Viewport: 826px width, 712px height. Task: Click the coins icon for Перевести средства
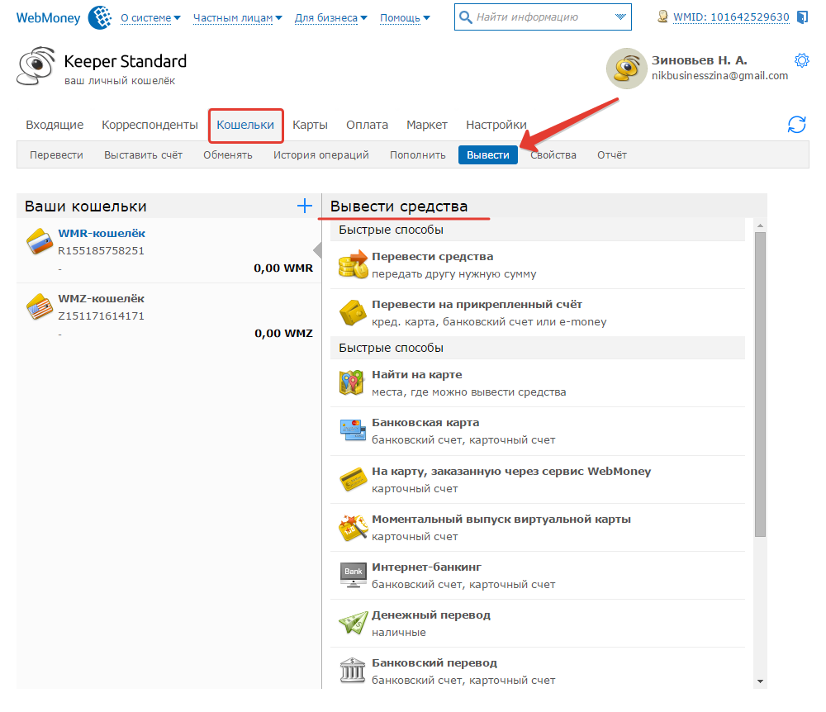click(353, 264)
